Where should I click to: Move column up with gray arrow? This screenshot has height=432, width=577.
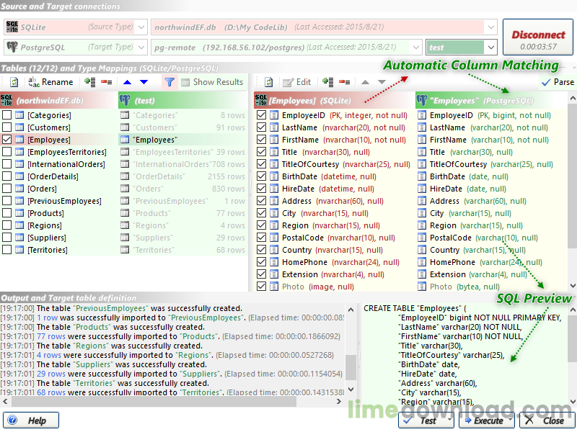point(365,82)
